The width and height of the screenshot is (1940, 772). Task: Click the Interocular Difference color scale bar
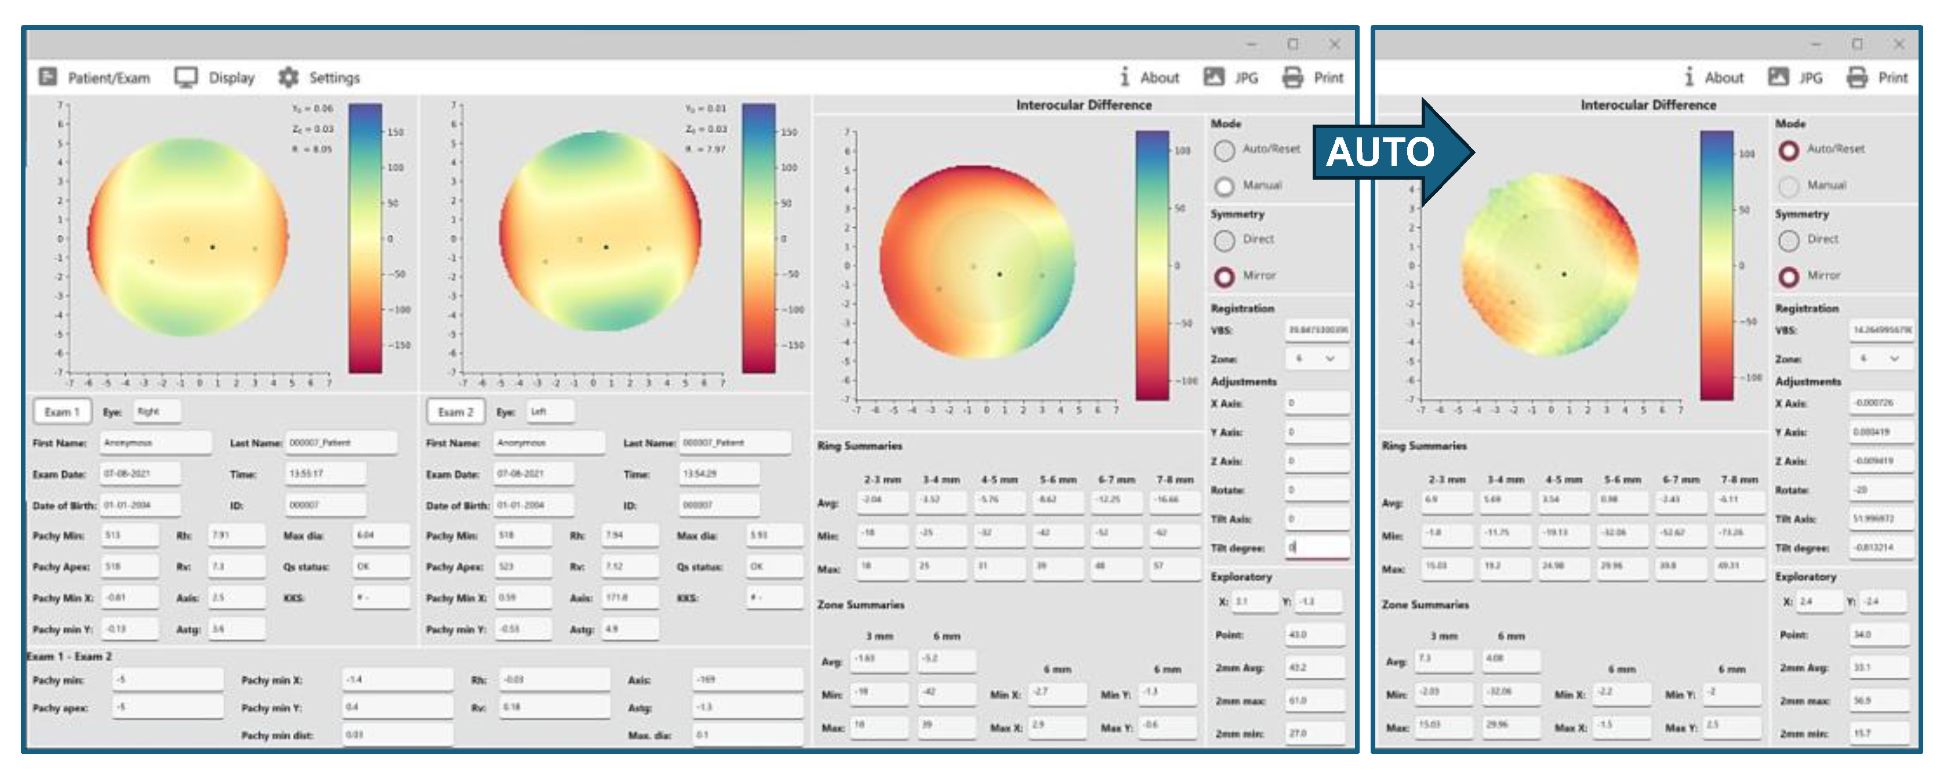(1151, 265)
